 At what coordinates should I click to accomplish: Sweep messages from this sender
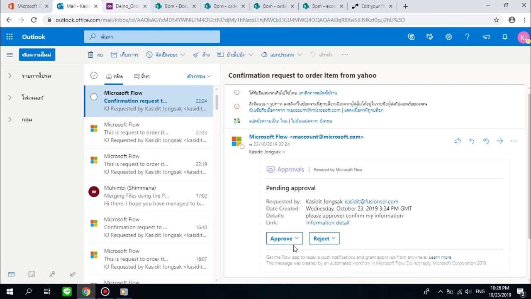pos(201,55)
